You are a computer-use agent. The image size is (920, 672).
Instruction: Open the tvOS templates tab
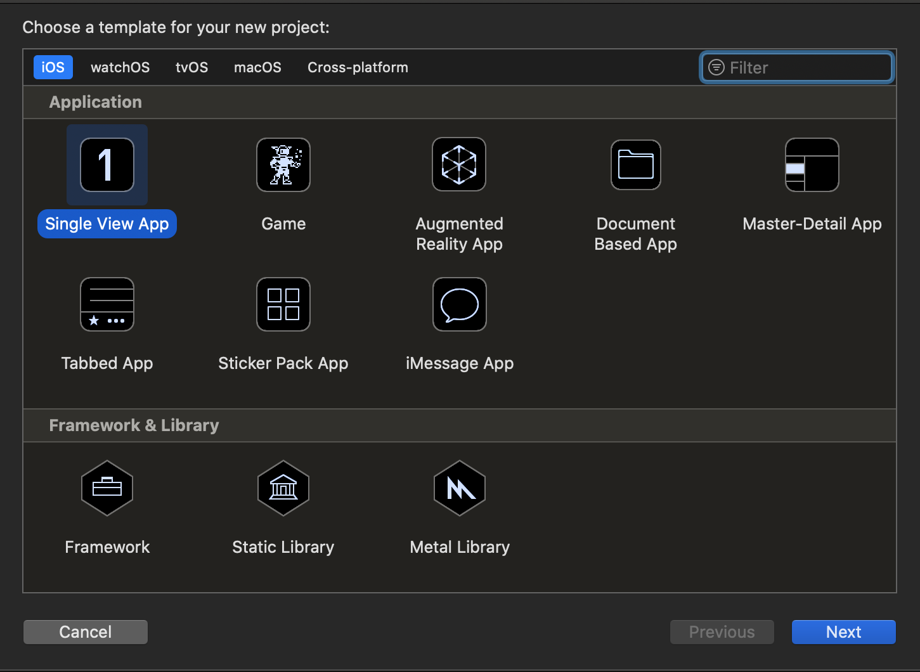pyautogui.click(x=192, y=67)
